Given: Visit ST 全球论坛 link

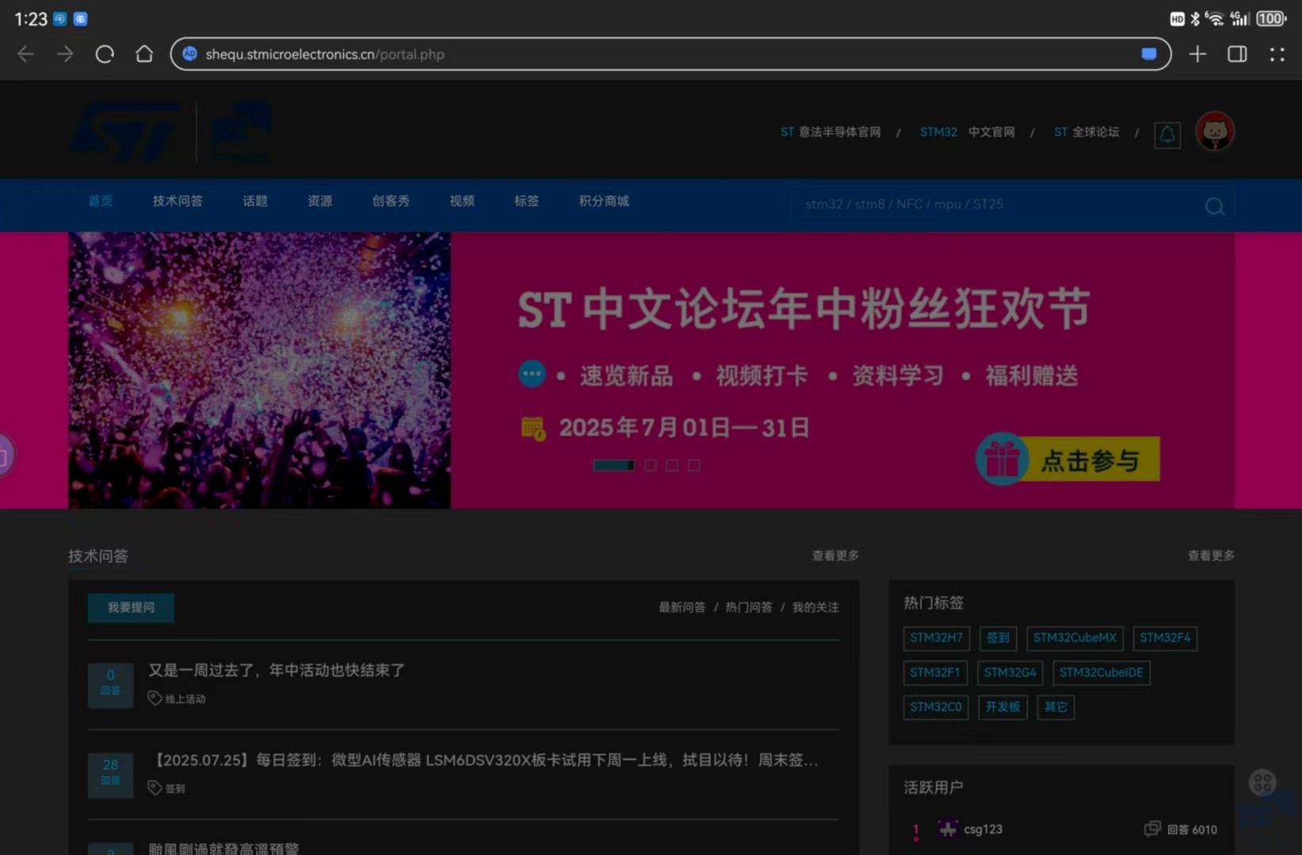Looking at the screenshot, I should 1086,132.
